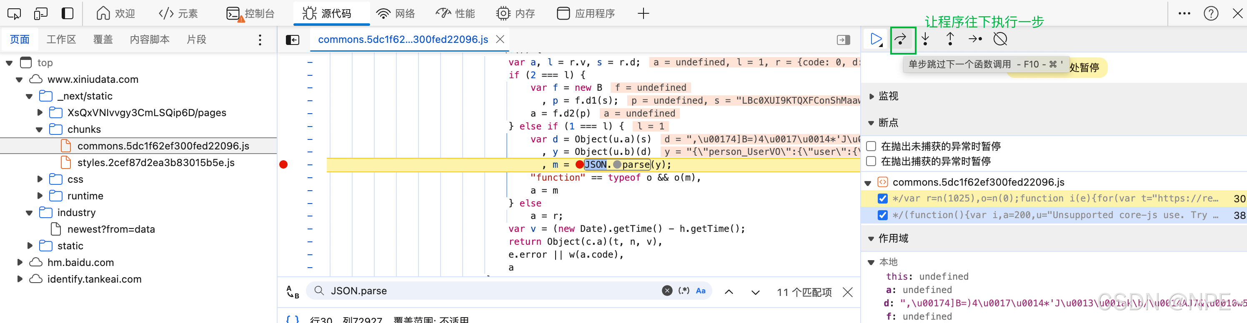Screen dimensions: 1247x323
Task: Clear the JSON.parse search text
Action: pos(666,291)
